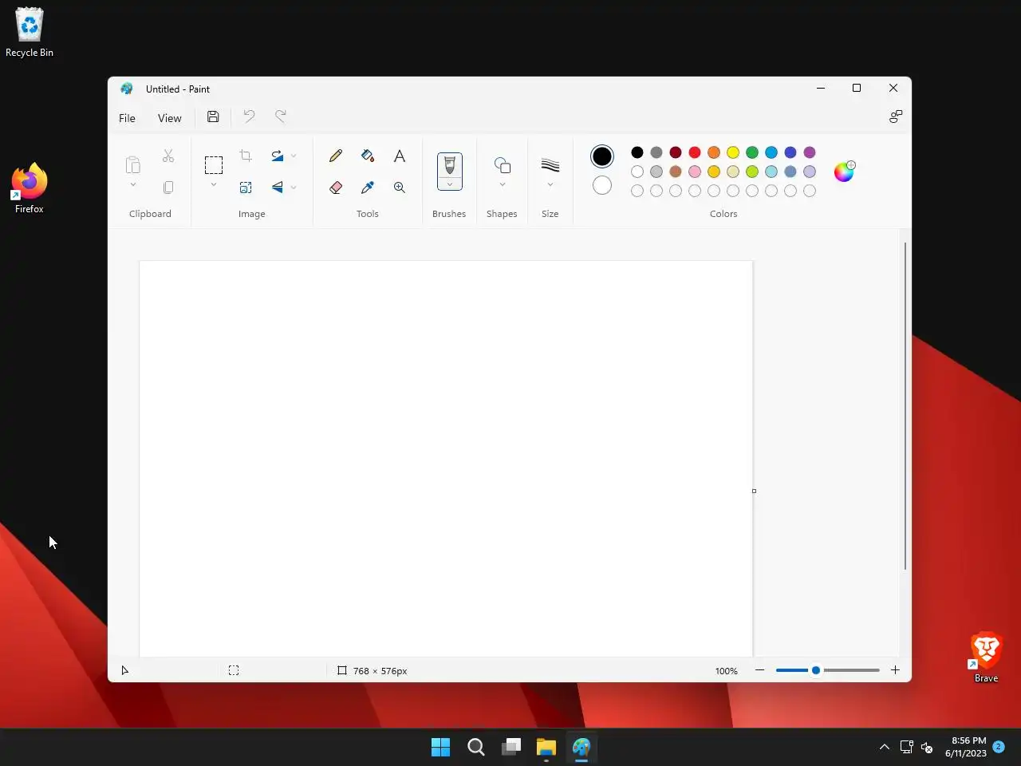1021x766 pixels.
Task: Select Color 2 white background circle
Action: pyautogui.click(x=602, y=185)
